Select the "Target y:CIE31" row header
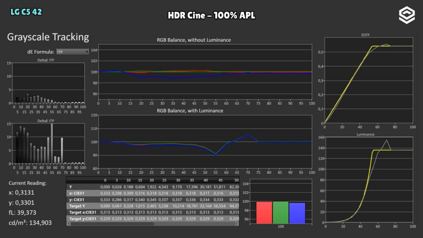Image resolution: width=423 pixels, height=238 pixels. pyautogui.click(x=83, y=219)
